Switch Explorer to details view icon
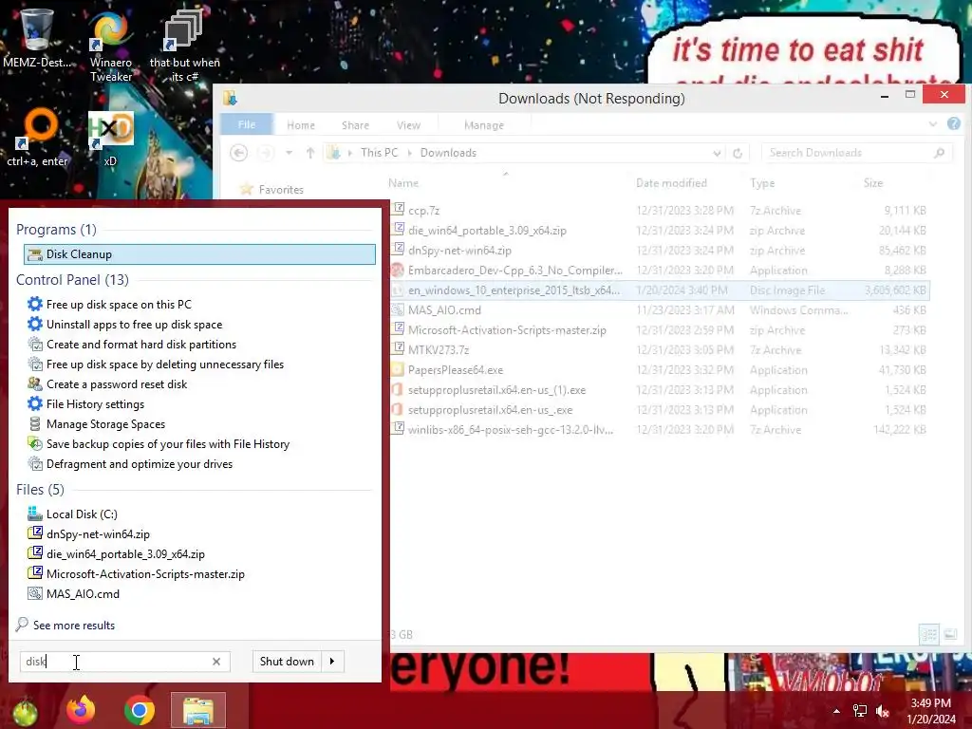Viewport: 972px width, 729px height. click(x=928, y=634)
